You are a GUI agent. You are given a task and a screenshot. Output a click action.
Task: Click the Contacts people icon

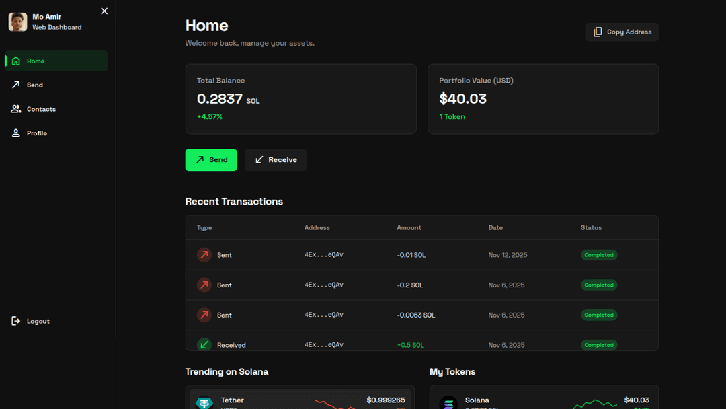pos(15,108)
